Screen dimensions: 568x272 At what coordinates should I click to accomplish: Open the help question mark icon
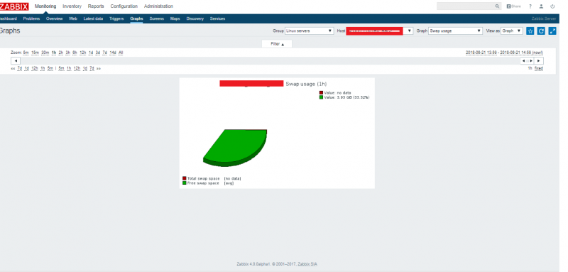530,6
